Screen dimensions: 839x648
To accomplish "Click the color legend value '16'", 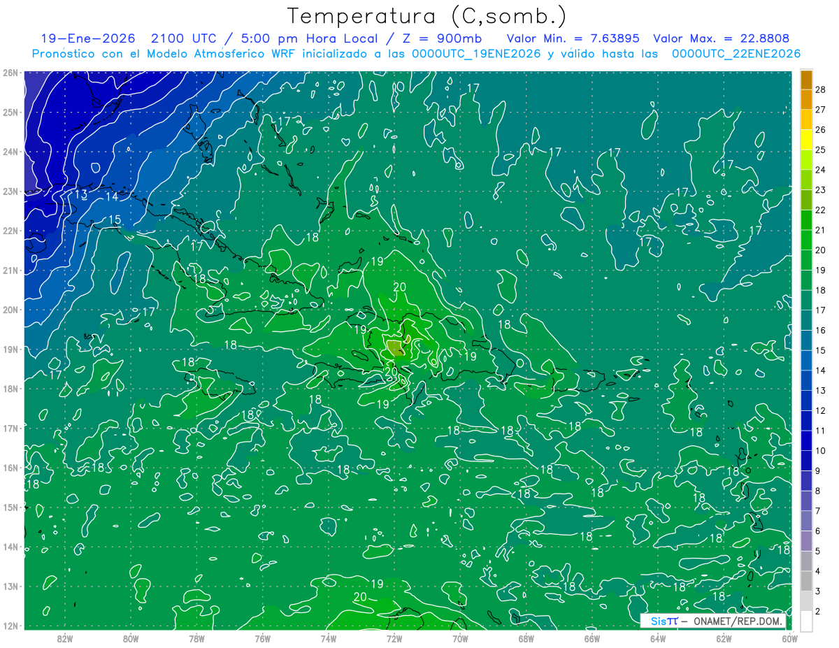I will tap(821, 330).
